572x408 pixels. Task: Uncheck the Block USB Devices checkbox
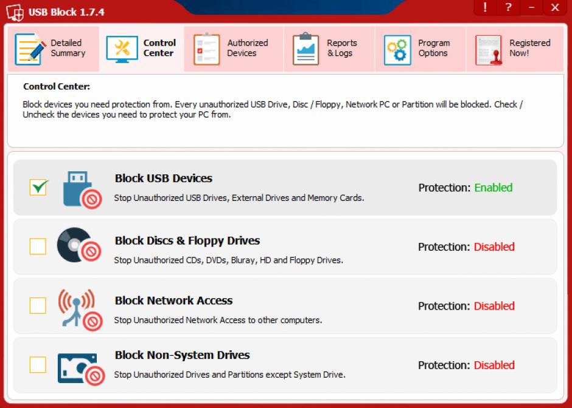[x=38, y=187]
